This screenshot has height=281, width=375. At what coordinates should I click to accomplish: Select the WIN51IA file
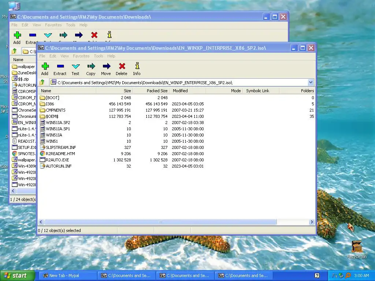pyautogui.click(x=54, y=135)
